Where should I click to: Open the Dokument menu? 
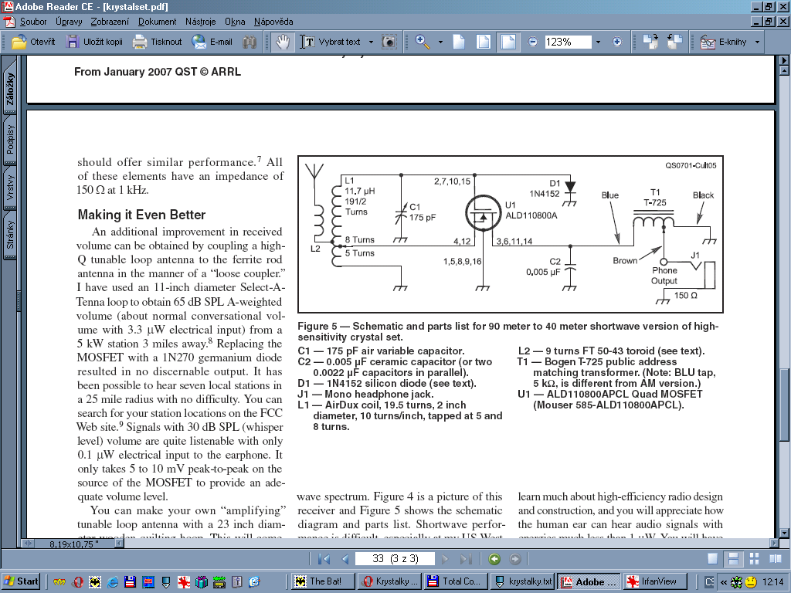click(158, 22)
